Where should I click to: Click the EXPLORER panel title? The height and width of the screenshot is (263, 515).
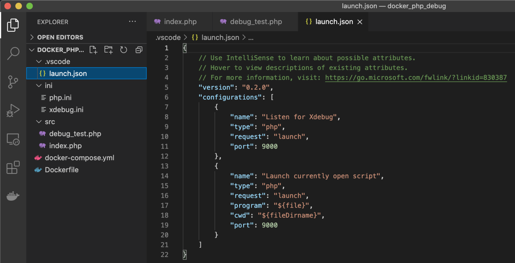pos(53,22)
